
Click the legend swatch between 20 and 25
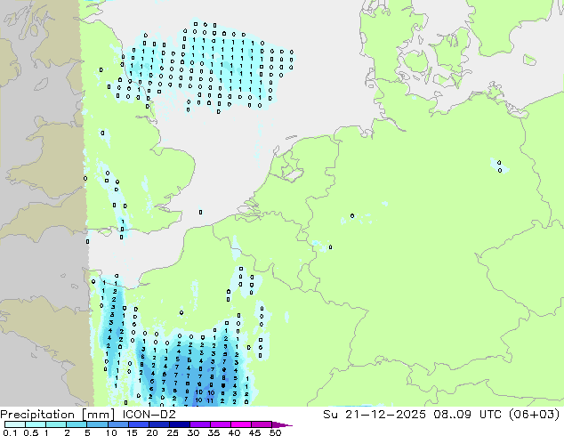[x=158, y=424]
